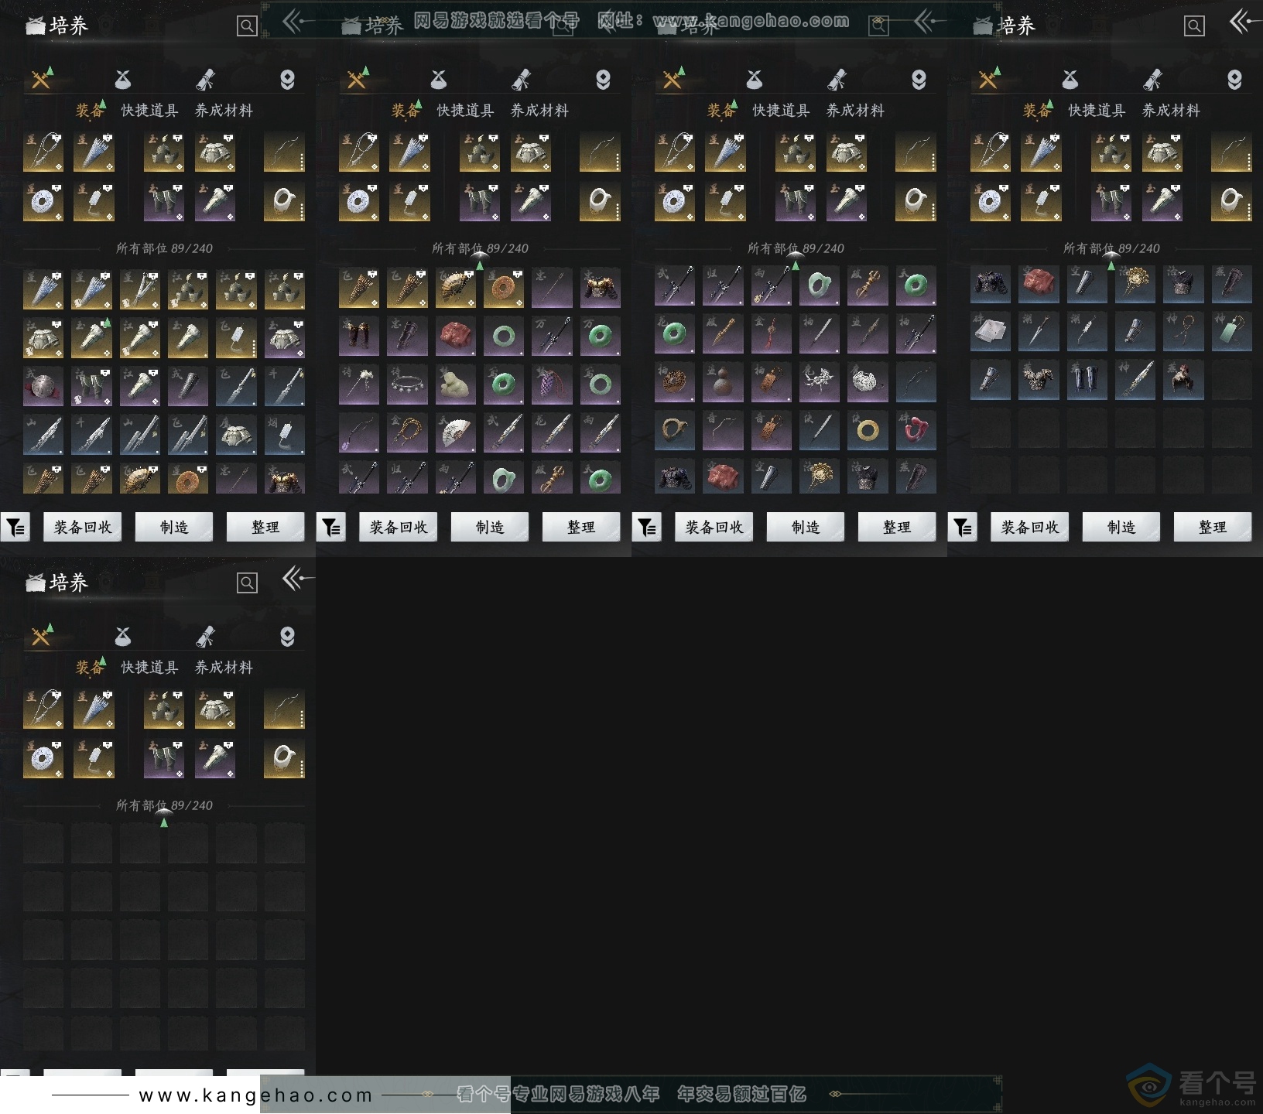
Task: Switch to 快捷道具 tab in the top-left panel
Action: (x=149, y=111)
